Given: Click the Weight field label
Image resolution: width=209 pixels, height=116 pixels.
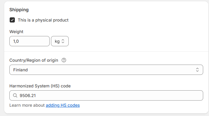Looking at the screenshot, I should coord(16,32).
